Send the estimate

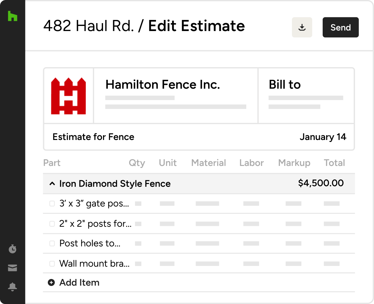340,28
